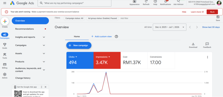Open Notifications bell
This screenshot has width=223, height=97.
point(166,3)
